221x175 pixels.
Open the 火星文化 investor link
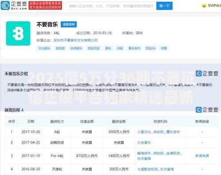tap(144, 132)
